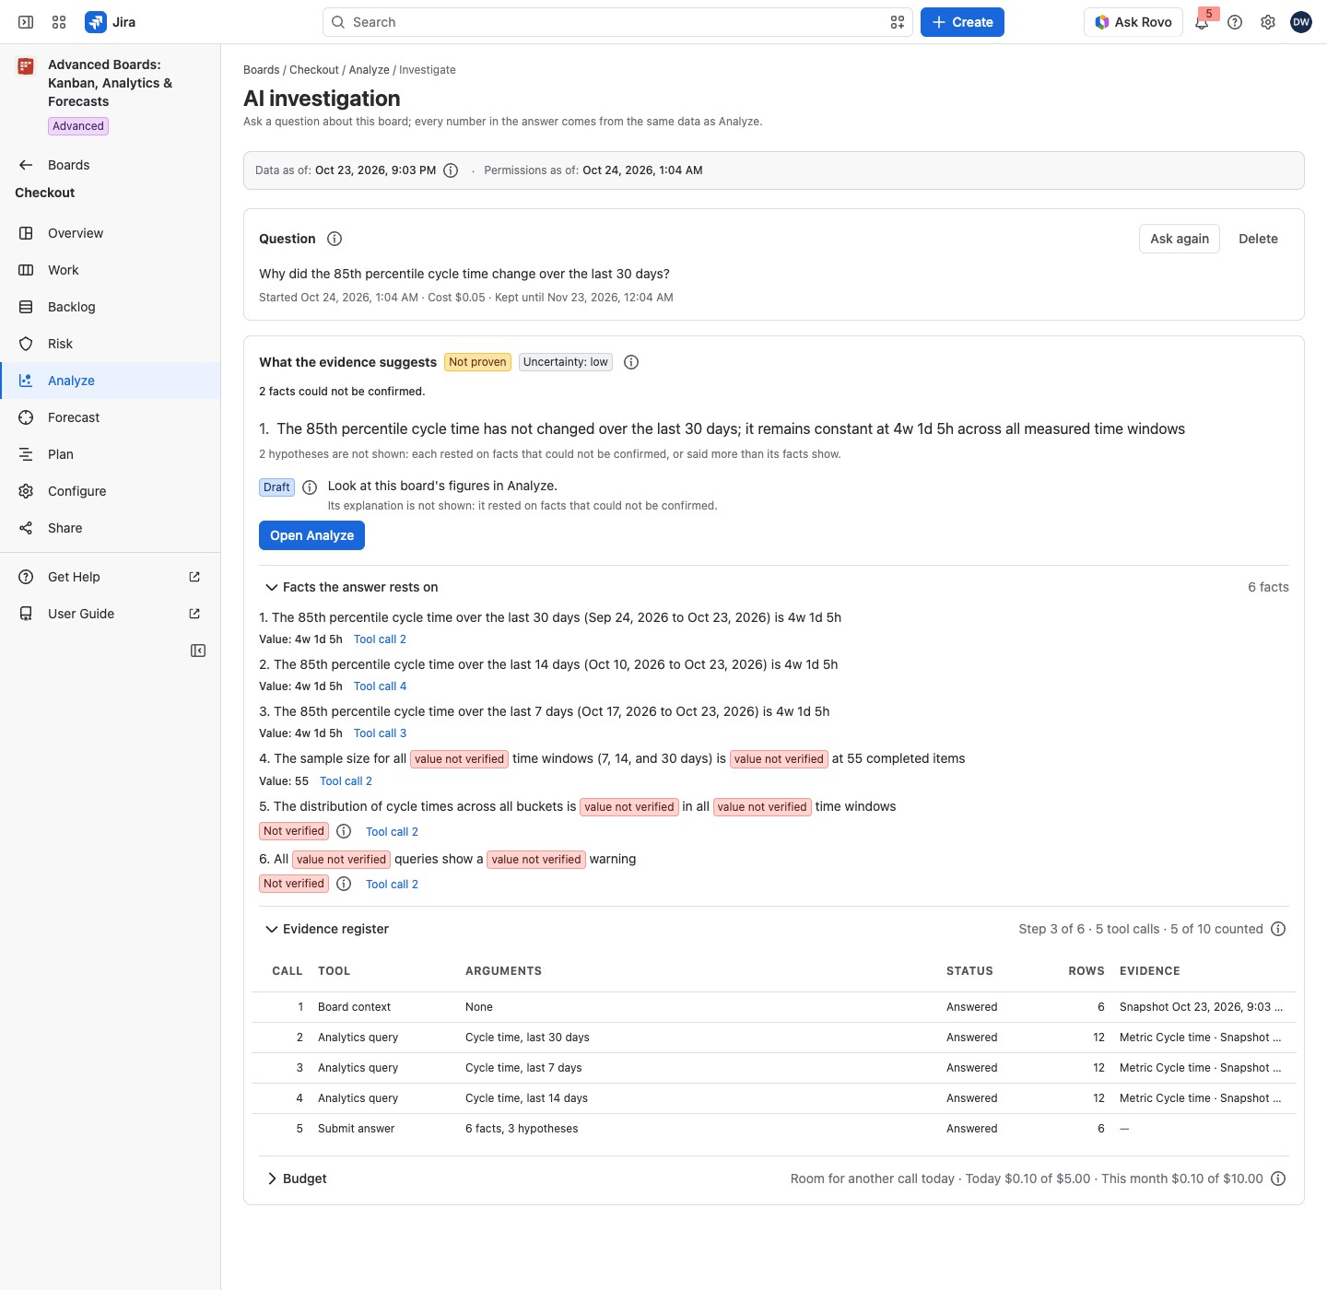Screen dimensions: 1327x1290
Task: Click the Submit answer row in Evidence register
Action: (x=774, y=1129)
